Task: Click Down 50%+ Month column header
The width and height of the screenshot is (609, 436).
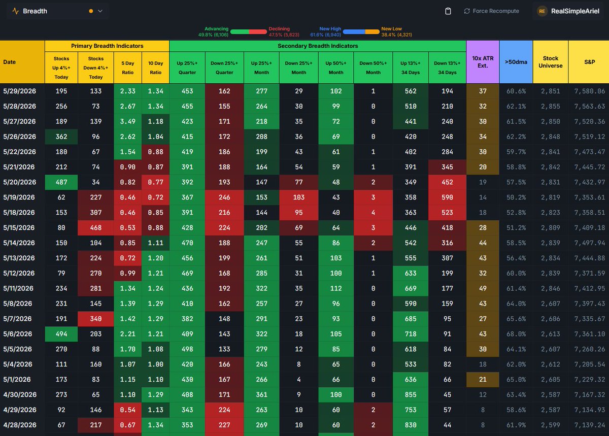Action: click(373, 68)
